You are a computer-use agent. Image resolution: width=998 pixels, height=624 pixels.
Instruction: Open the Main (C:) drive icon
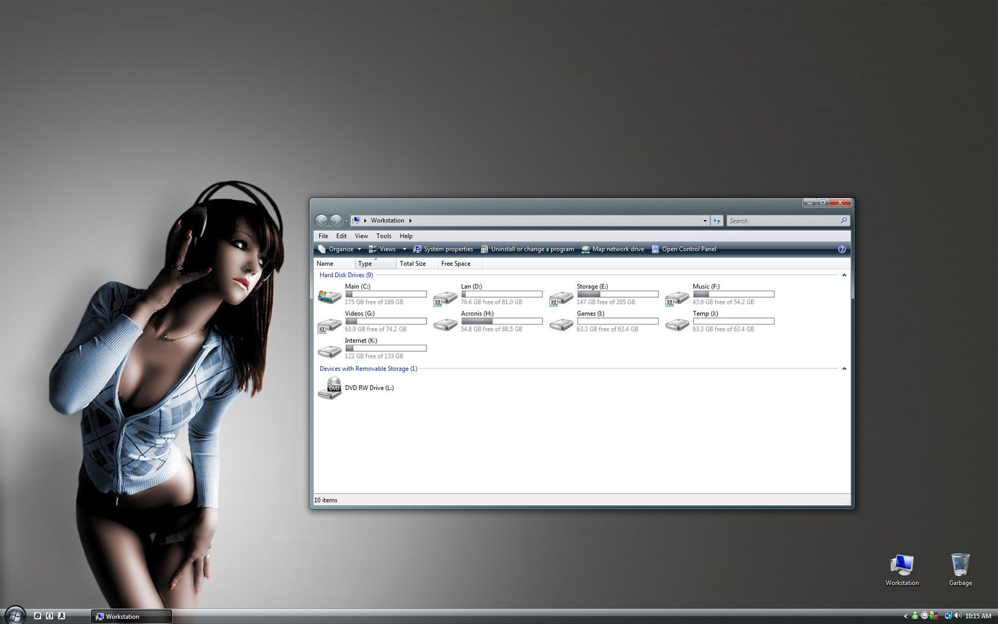click(x=330, y=295)
